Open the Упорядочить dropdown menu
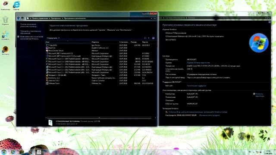 (53, 38)
